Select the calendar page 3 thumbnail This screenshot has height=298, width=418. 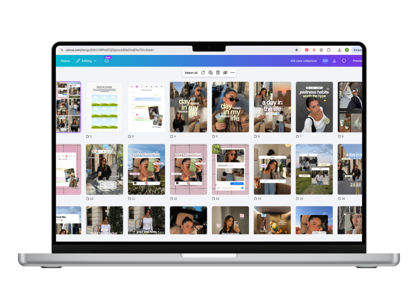click(146, 107)
